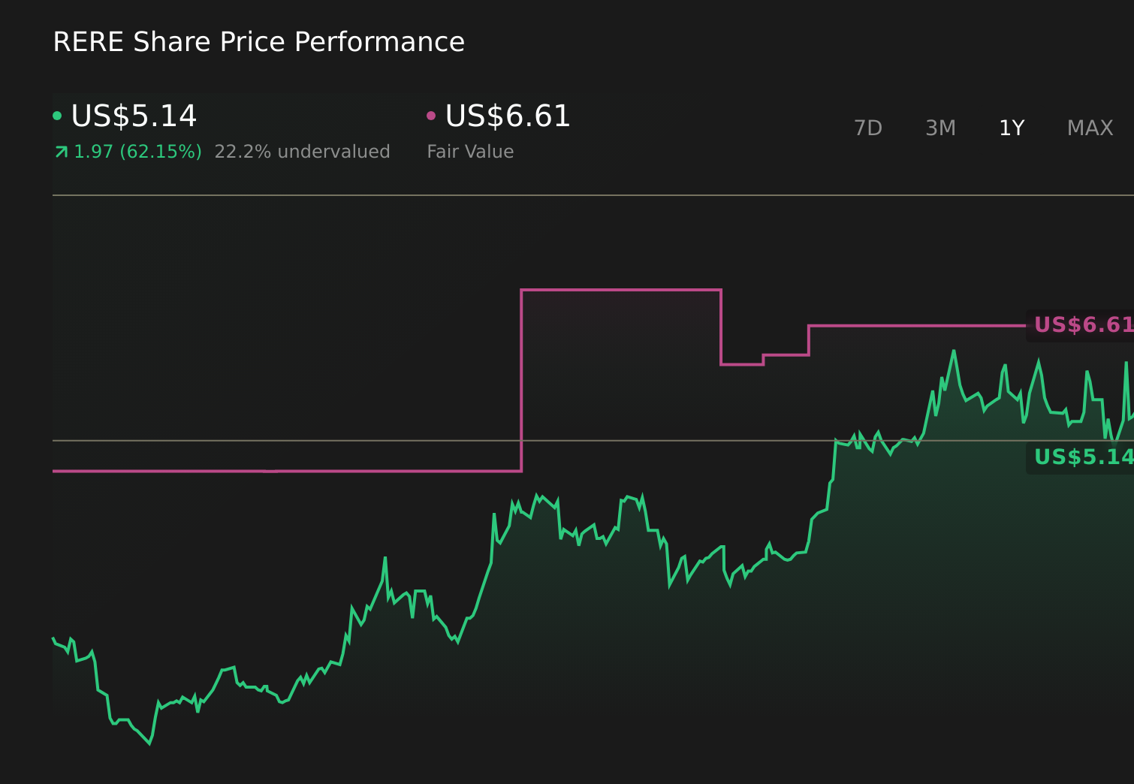This screenshot has height=784, width=1134.
Task: Select the 1Y time range
Action: tap(1012, 128)
